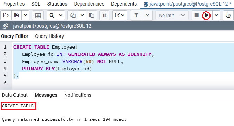The image size is (234, 126).
Task: Click the Stop query square icon
Action: pyautogui.click(x=196, y=15)
